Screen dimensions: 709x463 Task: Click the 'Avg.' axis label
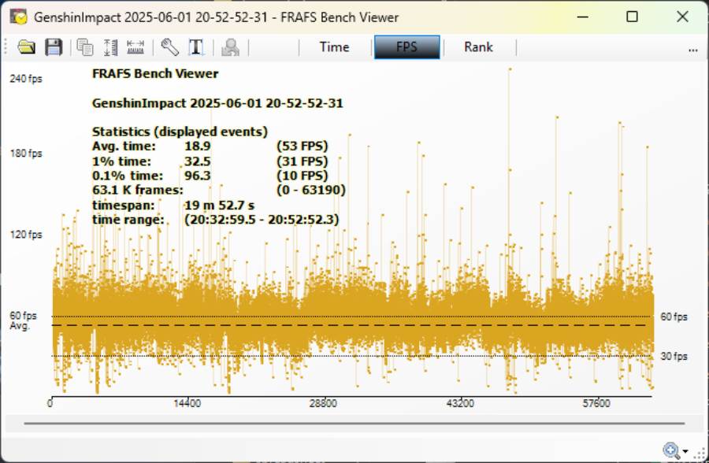coord(20,325)
